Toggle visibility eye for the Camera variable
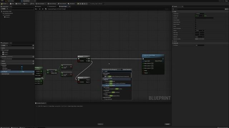The height and width of the screenshot is (128, 229). [x=22, y=67]
